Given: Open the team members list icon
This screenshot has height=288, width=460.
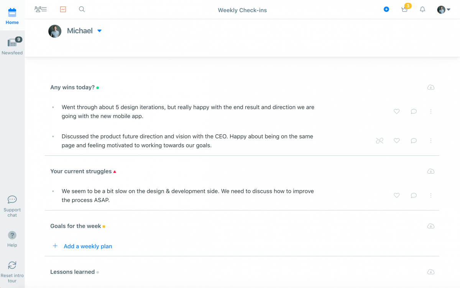Looking at the screenshot, I should [40, 9].
